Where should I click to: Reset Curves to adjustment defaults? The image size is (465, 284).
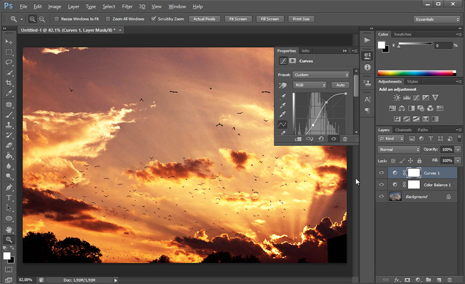pos(321,139)
